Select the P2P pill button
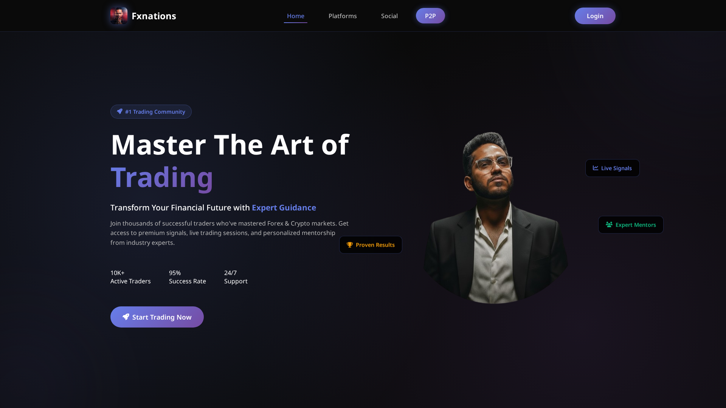The height and width of the screenshot is (408, 726). pyautogui.click(x=430, y=16)
